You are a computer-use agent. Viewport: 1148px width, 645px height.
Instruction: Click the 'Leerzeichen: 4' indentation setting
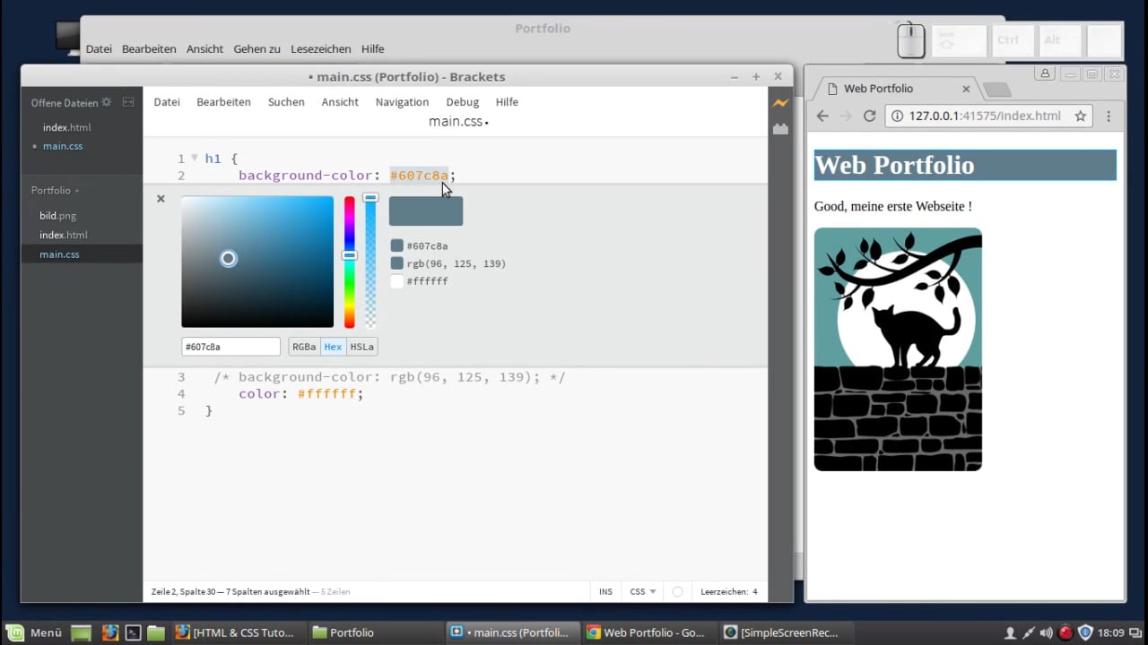point(728,591)
